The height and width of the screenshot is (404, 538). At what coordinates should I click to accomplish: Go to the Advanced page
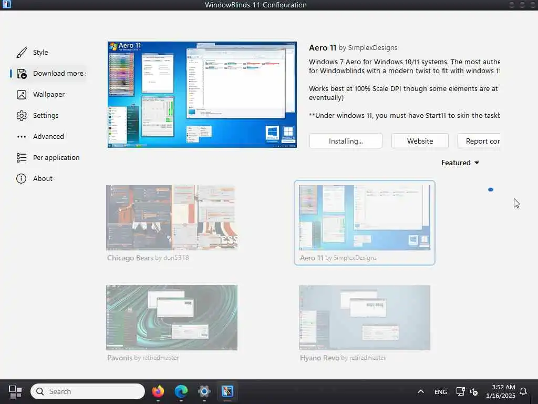[x=48, y=137]
